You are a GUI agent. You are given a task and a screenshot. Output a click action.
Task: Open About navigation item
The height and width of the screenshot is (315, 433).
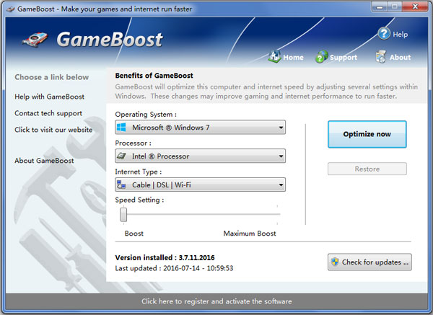point(400,58)
